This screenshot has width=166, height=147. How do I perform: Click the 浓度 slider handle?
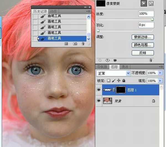(152, 19)
